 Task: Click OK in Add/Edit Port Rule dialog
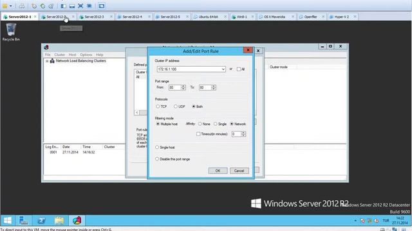[x=218, y=171]
